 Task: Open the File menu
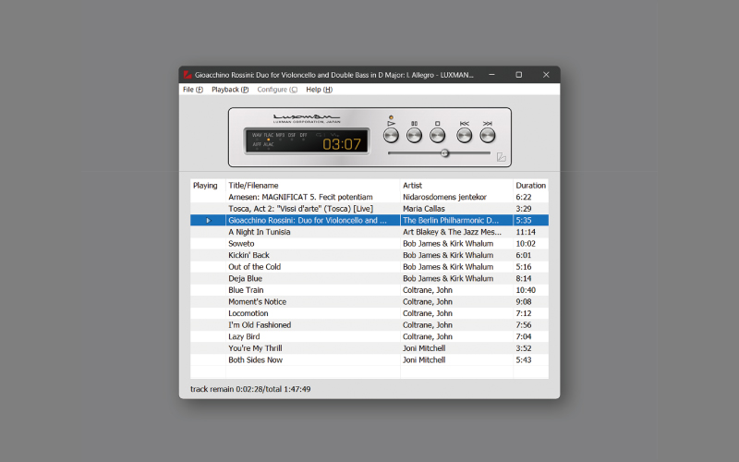(x=192, y=90)
